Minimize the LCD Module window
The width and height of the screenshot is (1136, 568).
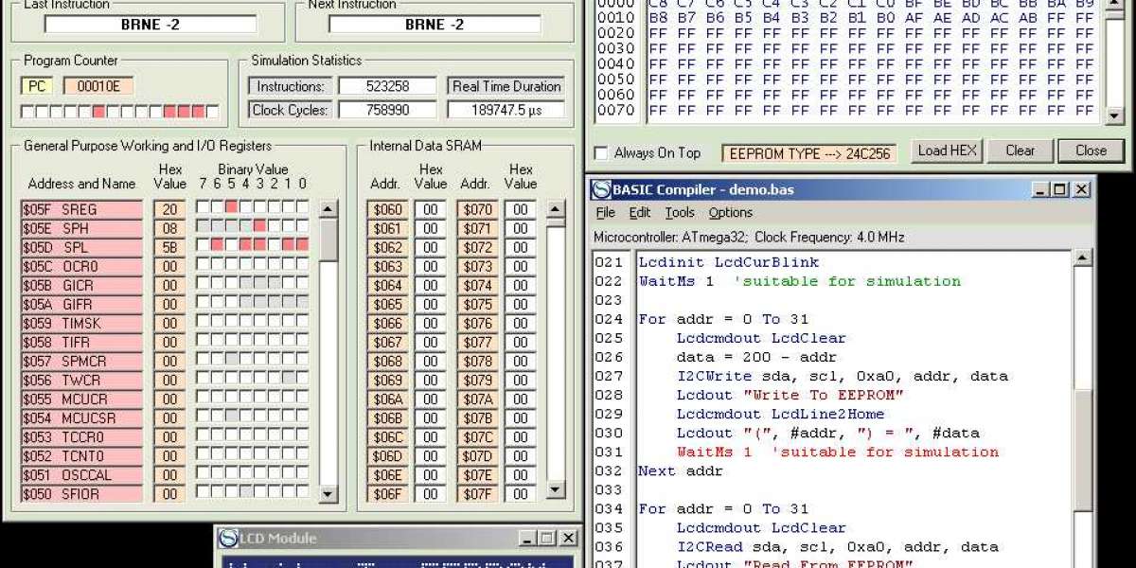[x=525, y=539]
